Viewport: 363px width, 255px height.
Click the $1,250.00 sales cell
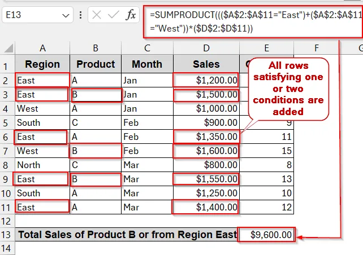point(206,193)
